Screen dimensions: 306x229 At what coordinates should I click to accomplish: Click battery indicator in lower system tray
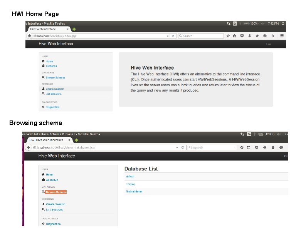coord(266,134)
